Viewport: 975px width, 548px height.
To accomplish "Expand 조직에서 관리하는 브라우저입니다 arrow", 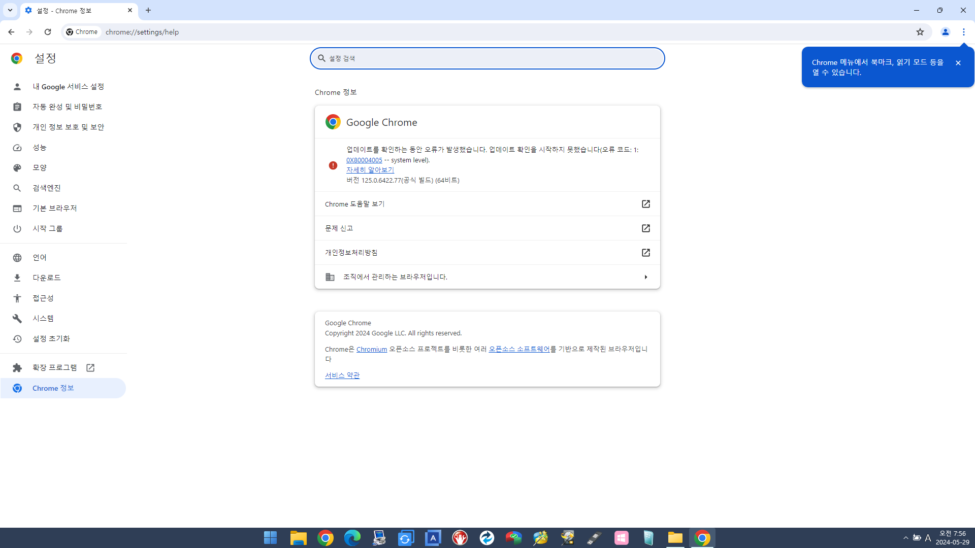I will coord(645,277).
